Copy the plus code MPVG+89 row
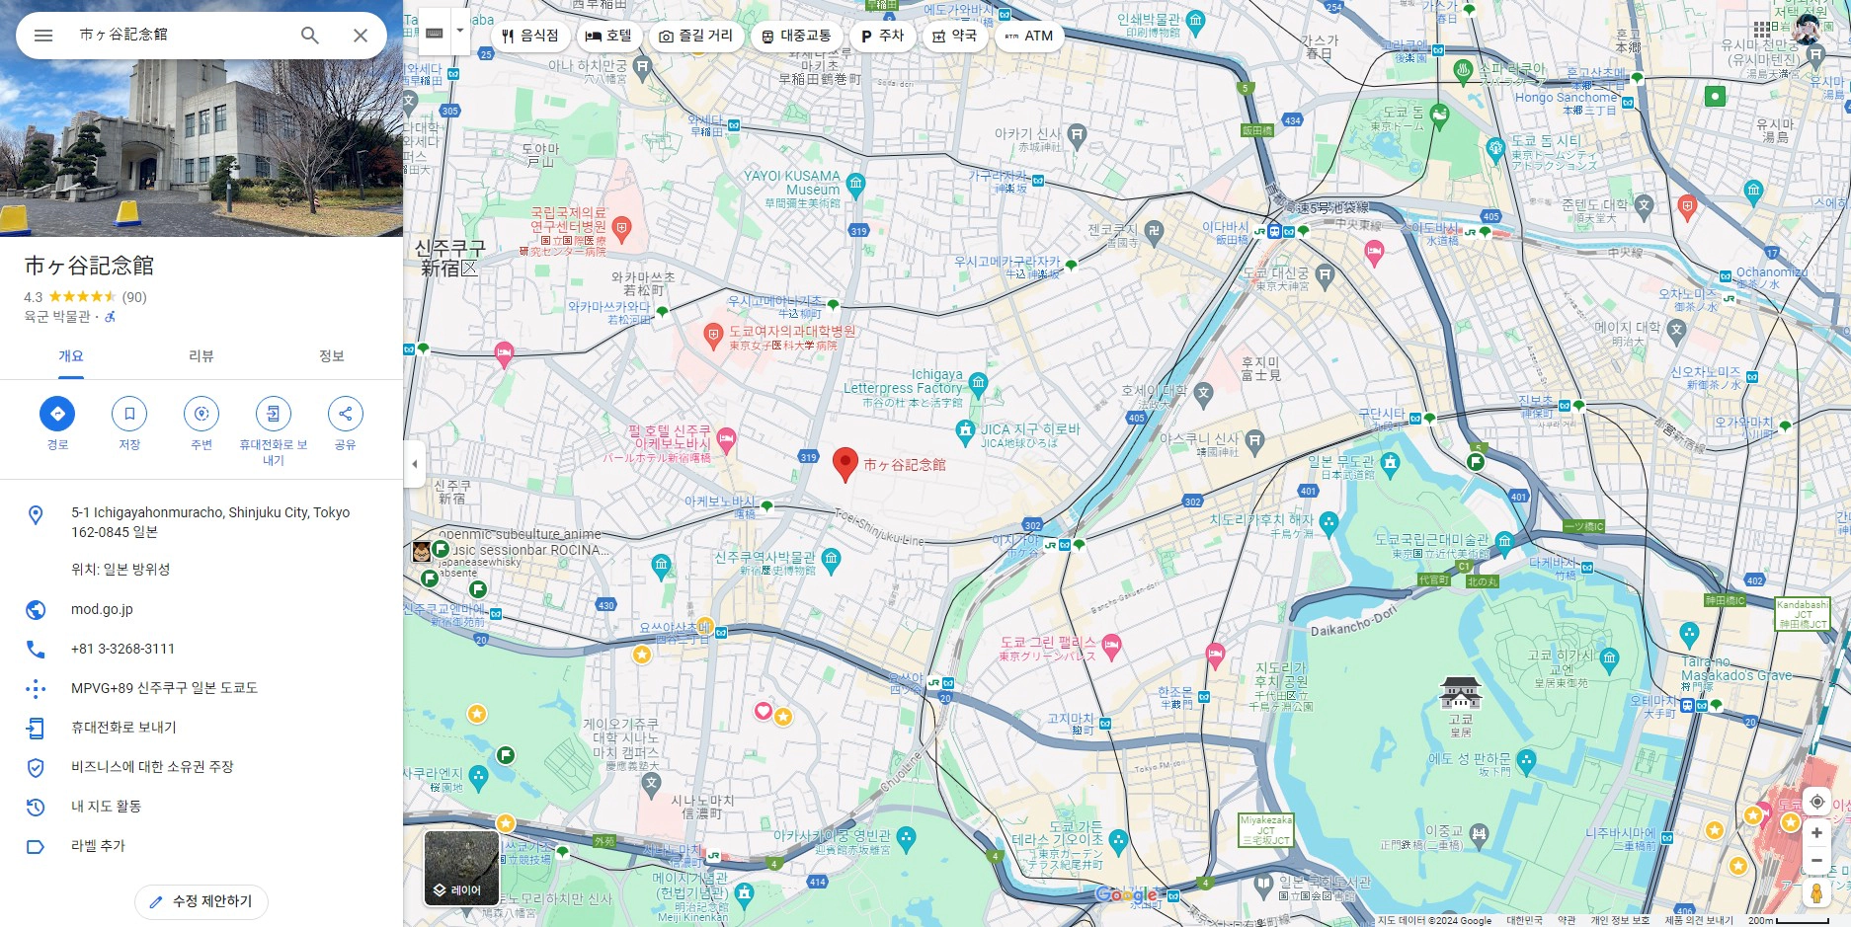Viewport: 1851px width, 927px height. (201, 688)
